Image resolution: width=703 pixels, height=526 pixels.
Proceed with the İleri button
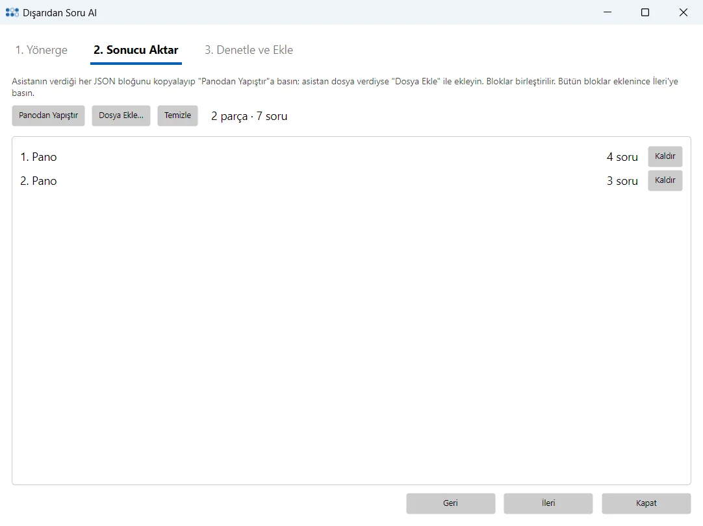point(548,503)
